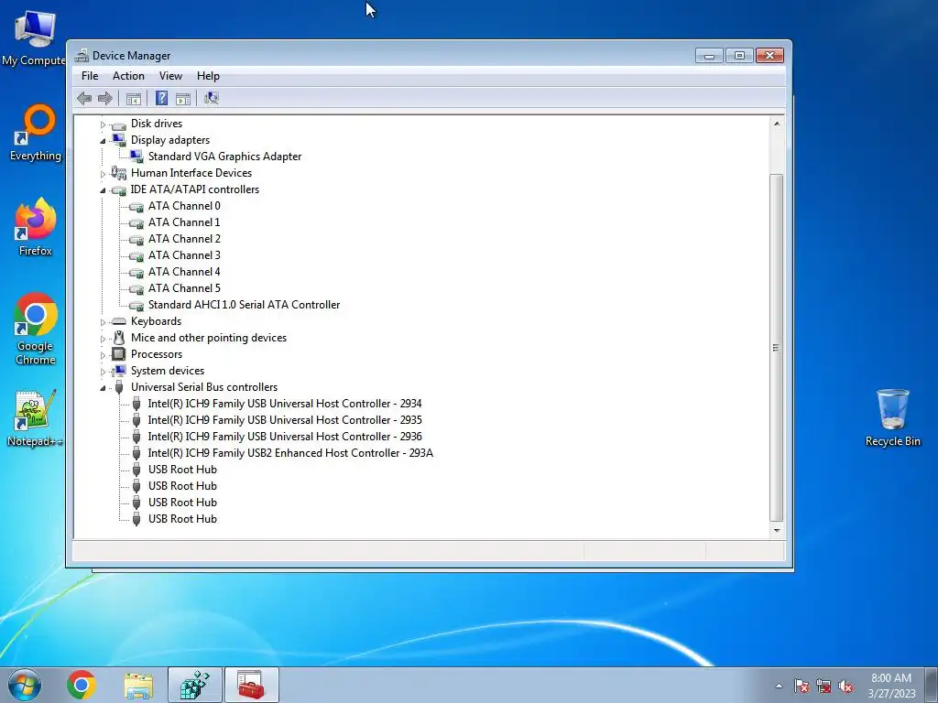The height and width of the screenshot is (703, 938).
Task: Click the Back arrow toolbar icon
Action: 84,98
